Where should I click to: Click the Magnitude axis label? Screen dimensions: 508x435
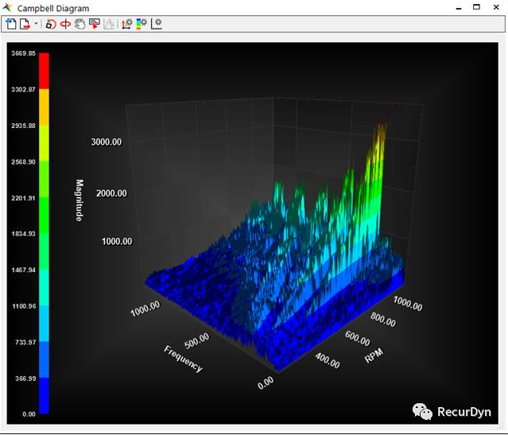[x=79, y=200]
